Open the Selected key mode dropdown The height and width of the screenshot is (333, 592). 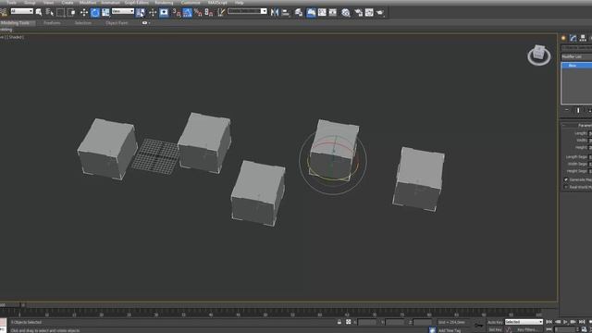pyautogui.click(x=524, y=322)
